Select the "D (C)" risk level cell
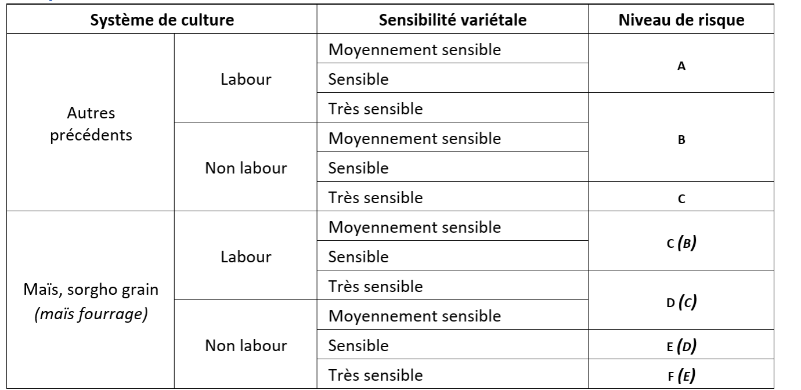Image resolution: width=801 pixels, height=390 pixels. pos(681,302)
